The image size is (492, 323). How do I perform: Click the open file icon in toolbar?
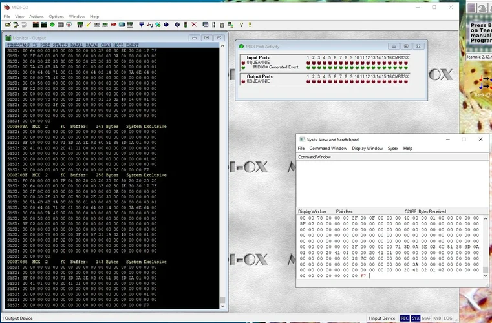coord(7,25)
